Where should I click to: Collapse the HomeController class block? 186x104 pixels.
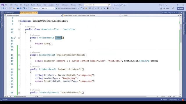pyautogui.click(x=19, y=29)
